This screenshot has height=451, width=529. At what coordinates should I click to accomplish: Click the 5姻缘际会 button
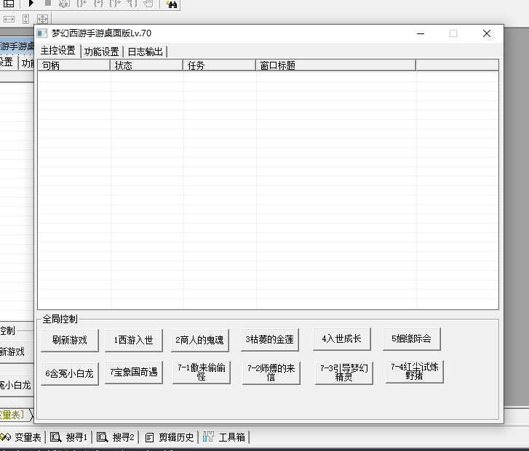(x=412, y=339)
